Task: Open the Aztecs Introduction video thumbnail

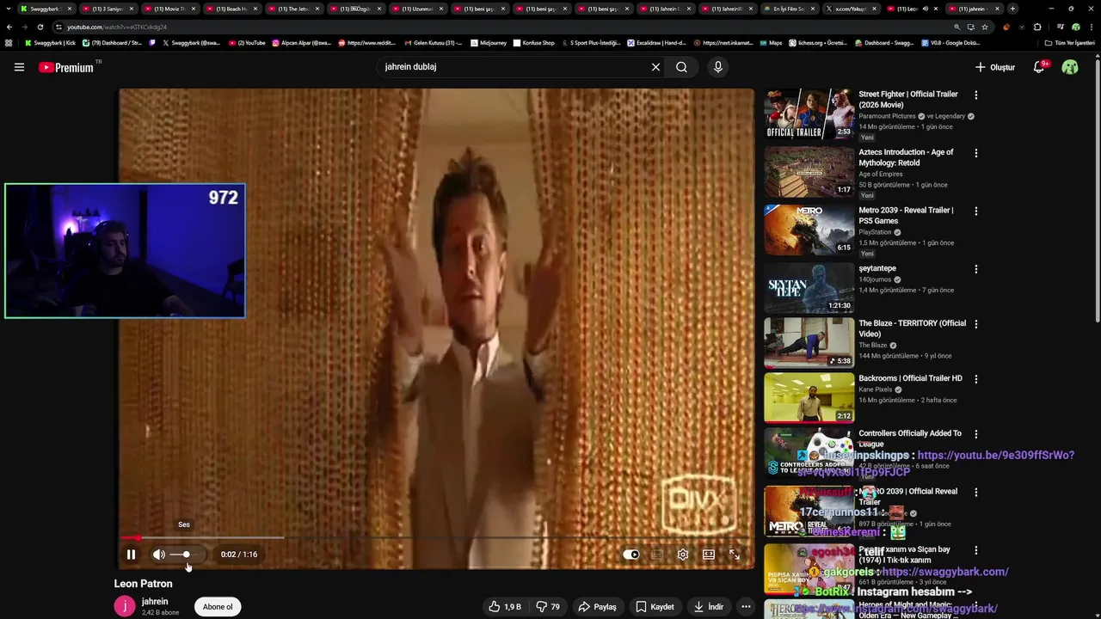Action: pyautogui.click(x=809, y=171)
